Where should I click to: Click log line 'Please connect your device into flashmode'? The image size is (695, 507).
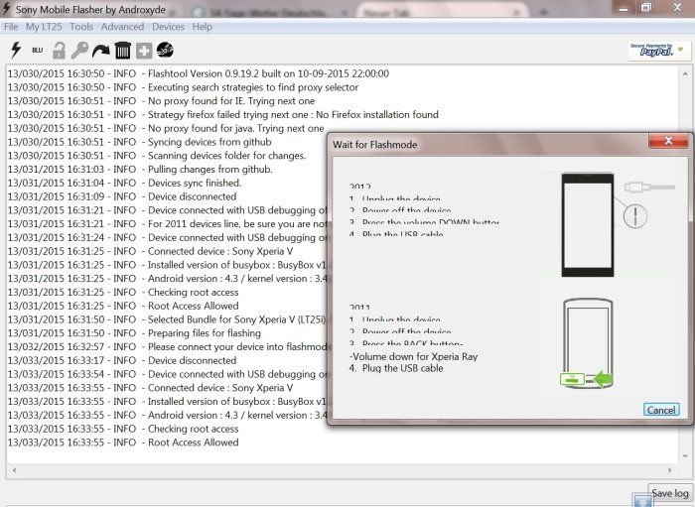click(167, 346)
